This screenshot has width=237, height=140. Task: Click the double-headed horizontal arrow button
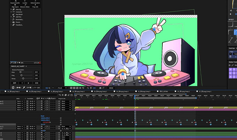tap(18, 88)
